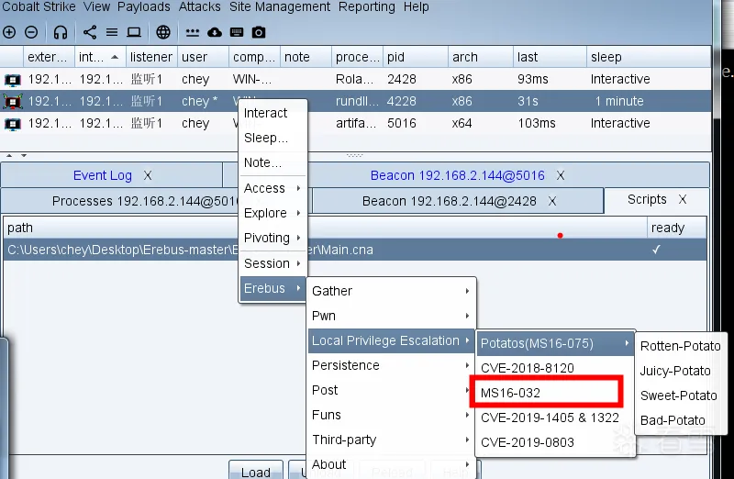Close the Event Log tab
Viewport: 734px width, 479px height.
[x=148, y=175]
